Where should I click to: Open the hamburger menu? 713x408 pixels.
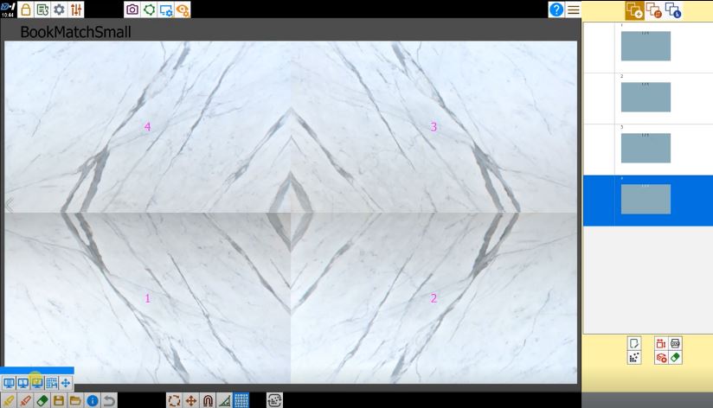[574, 10]
